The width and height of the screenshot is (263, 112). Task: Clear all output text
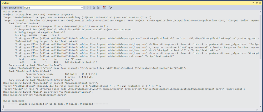104,8
